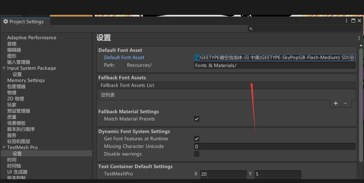Edit the Fonts & Materials/ path field
This screenshot has height=183, width=364.
click(275, 66)
